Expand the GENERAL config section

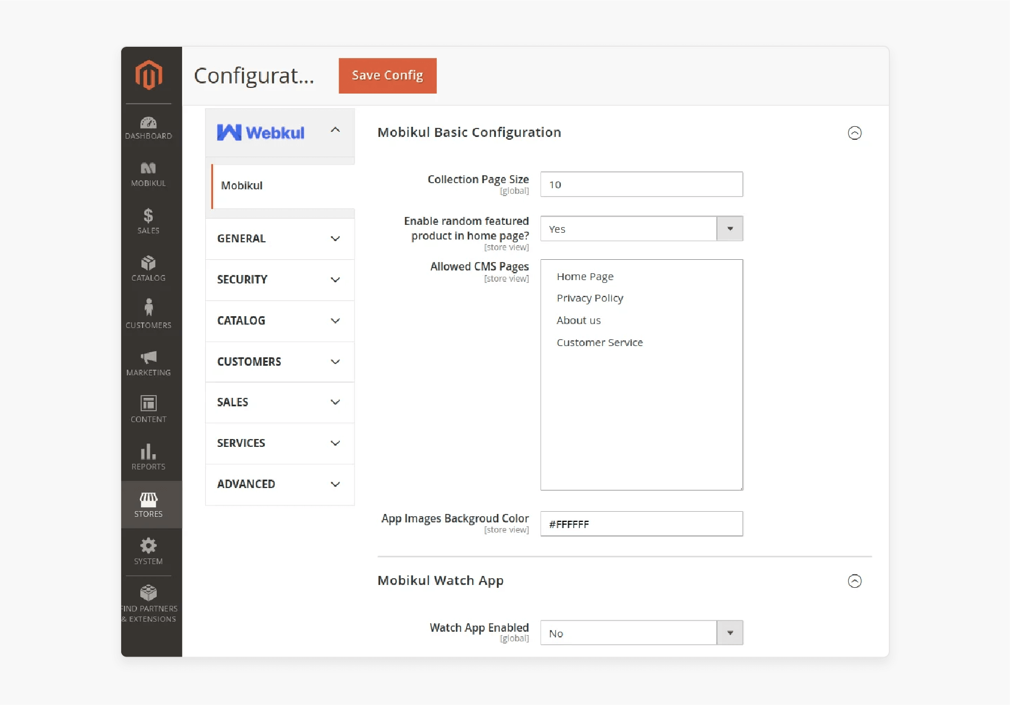click(x=280, y=238)
